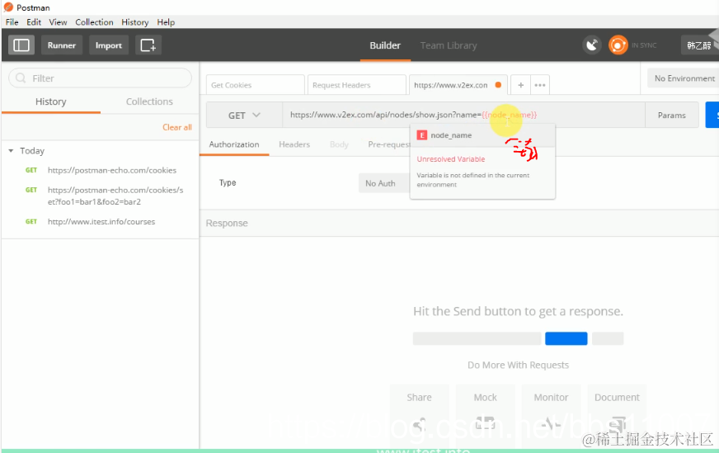Click the request URL input field

(x=463, y=115)
